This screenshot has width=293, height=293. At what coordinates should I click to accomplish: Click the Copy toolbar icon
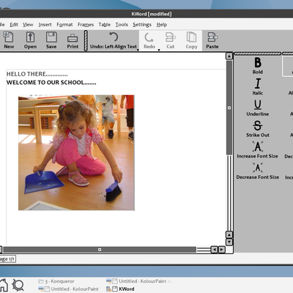191,40
